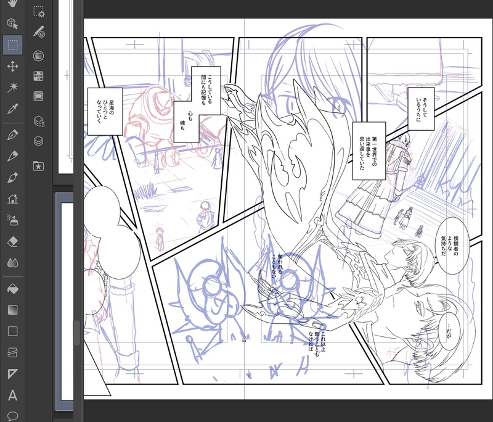493x422 pixels.
Task: Open the Brush Size palette icon
Action: pos(39,32)
